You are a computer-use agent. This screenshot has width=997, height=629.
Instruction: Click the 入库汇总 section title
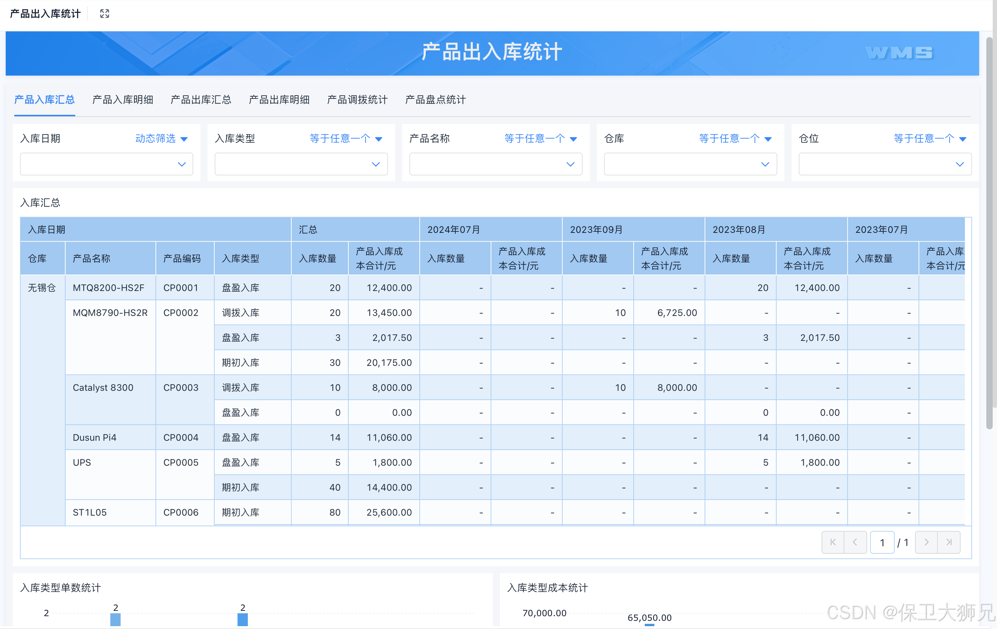pyautogui.click(x=40, y=203)
